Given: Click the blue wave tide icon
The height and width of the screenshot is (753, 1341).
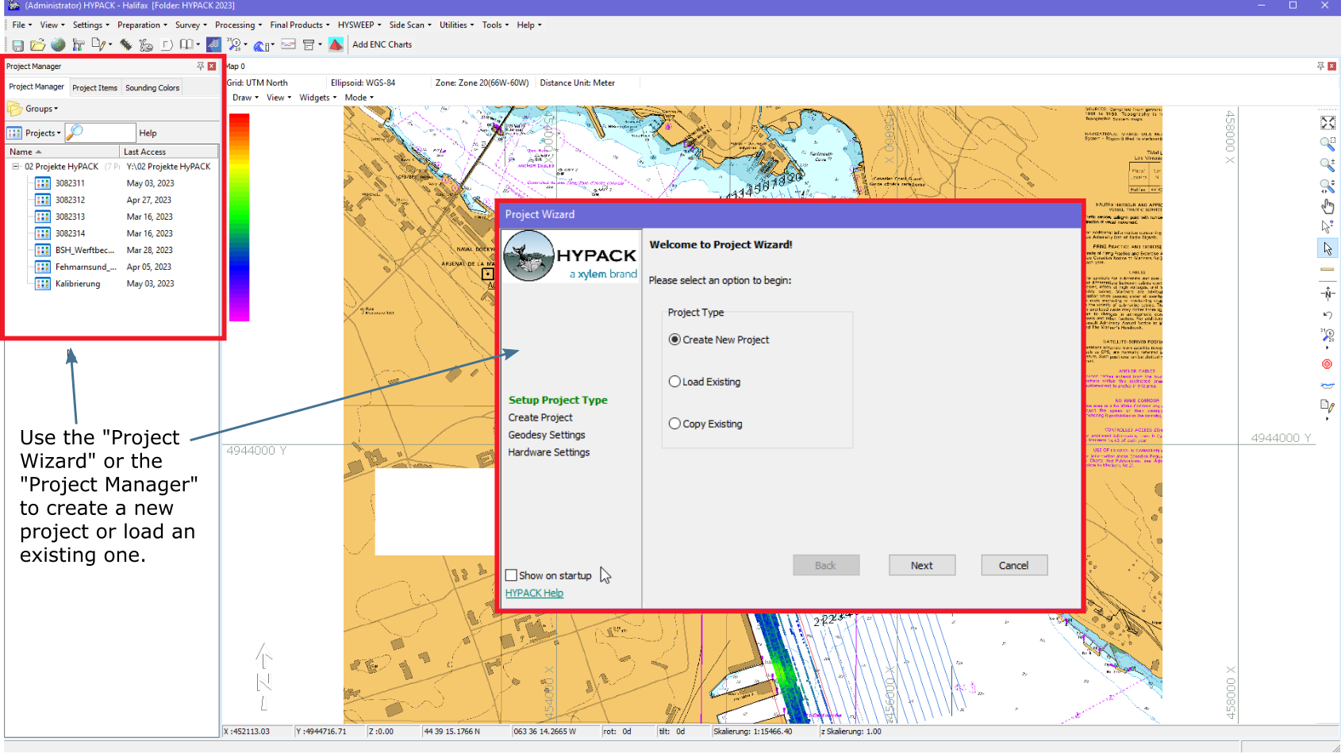Looking at the screenshot, I should point(260,45).
